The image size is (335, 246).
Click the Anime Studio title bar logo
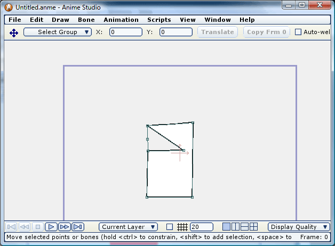9,7
